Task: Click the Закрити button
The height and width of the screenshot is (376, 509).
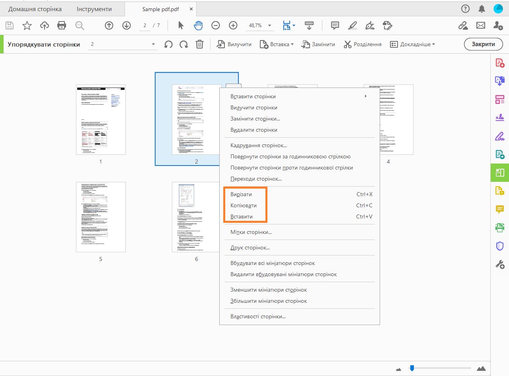Action: click(483, 44)
